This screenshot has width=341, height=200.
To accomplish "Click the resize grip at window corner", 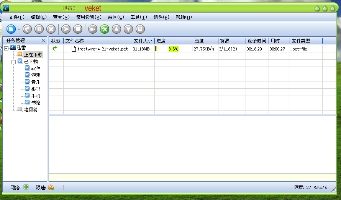I will pos(333,189).
